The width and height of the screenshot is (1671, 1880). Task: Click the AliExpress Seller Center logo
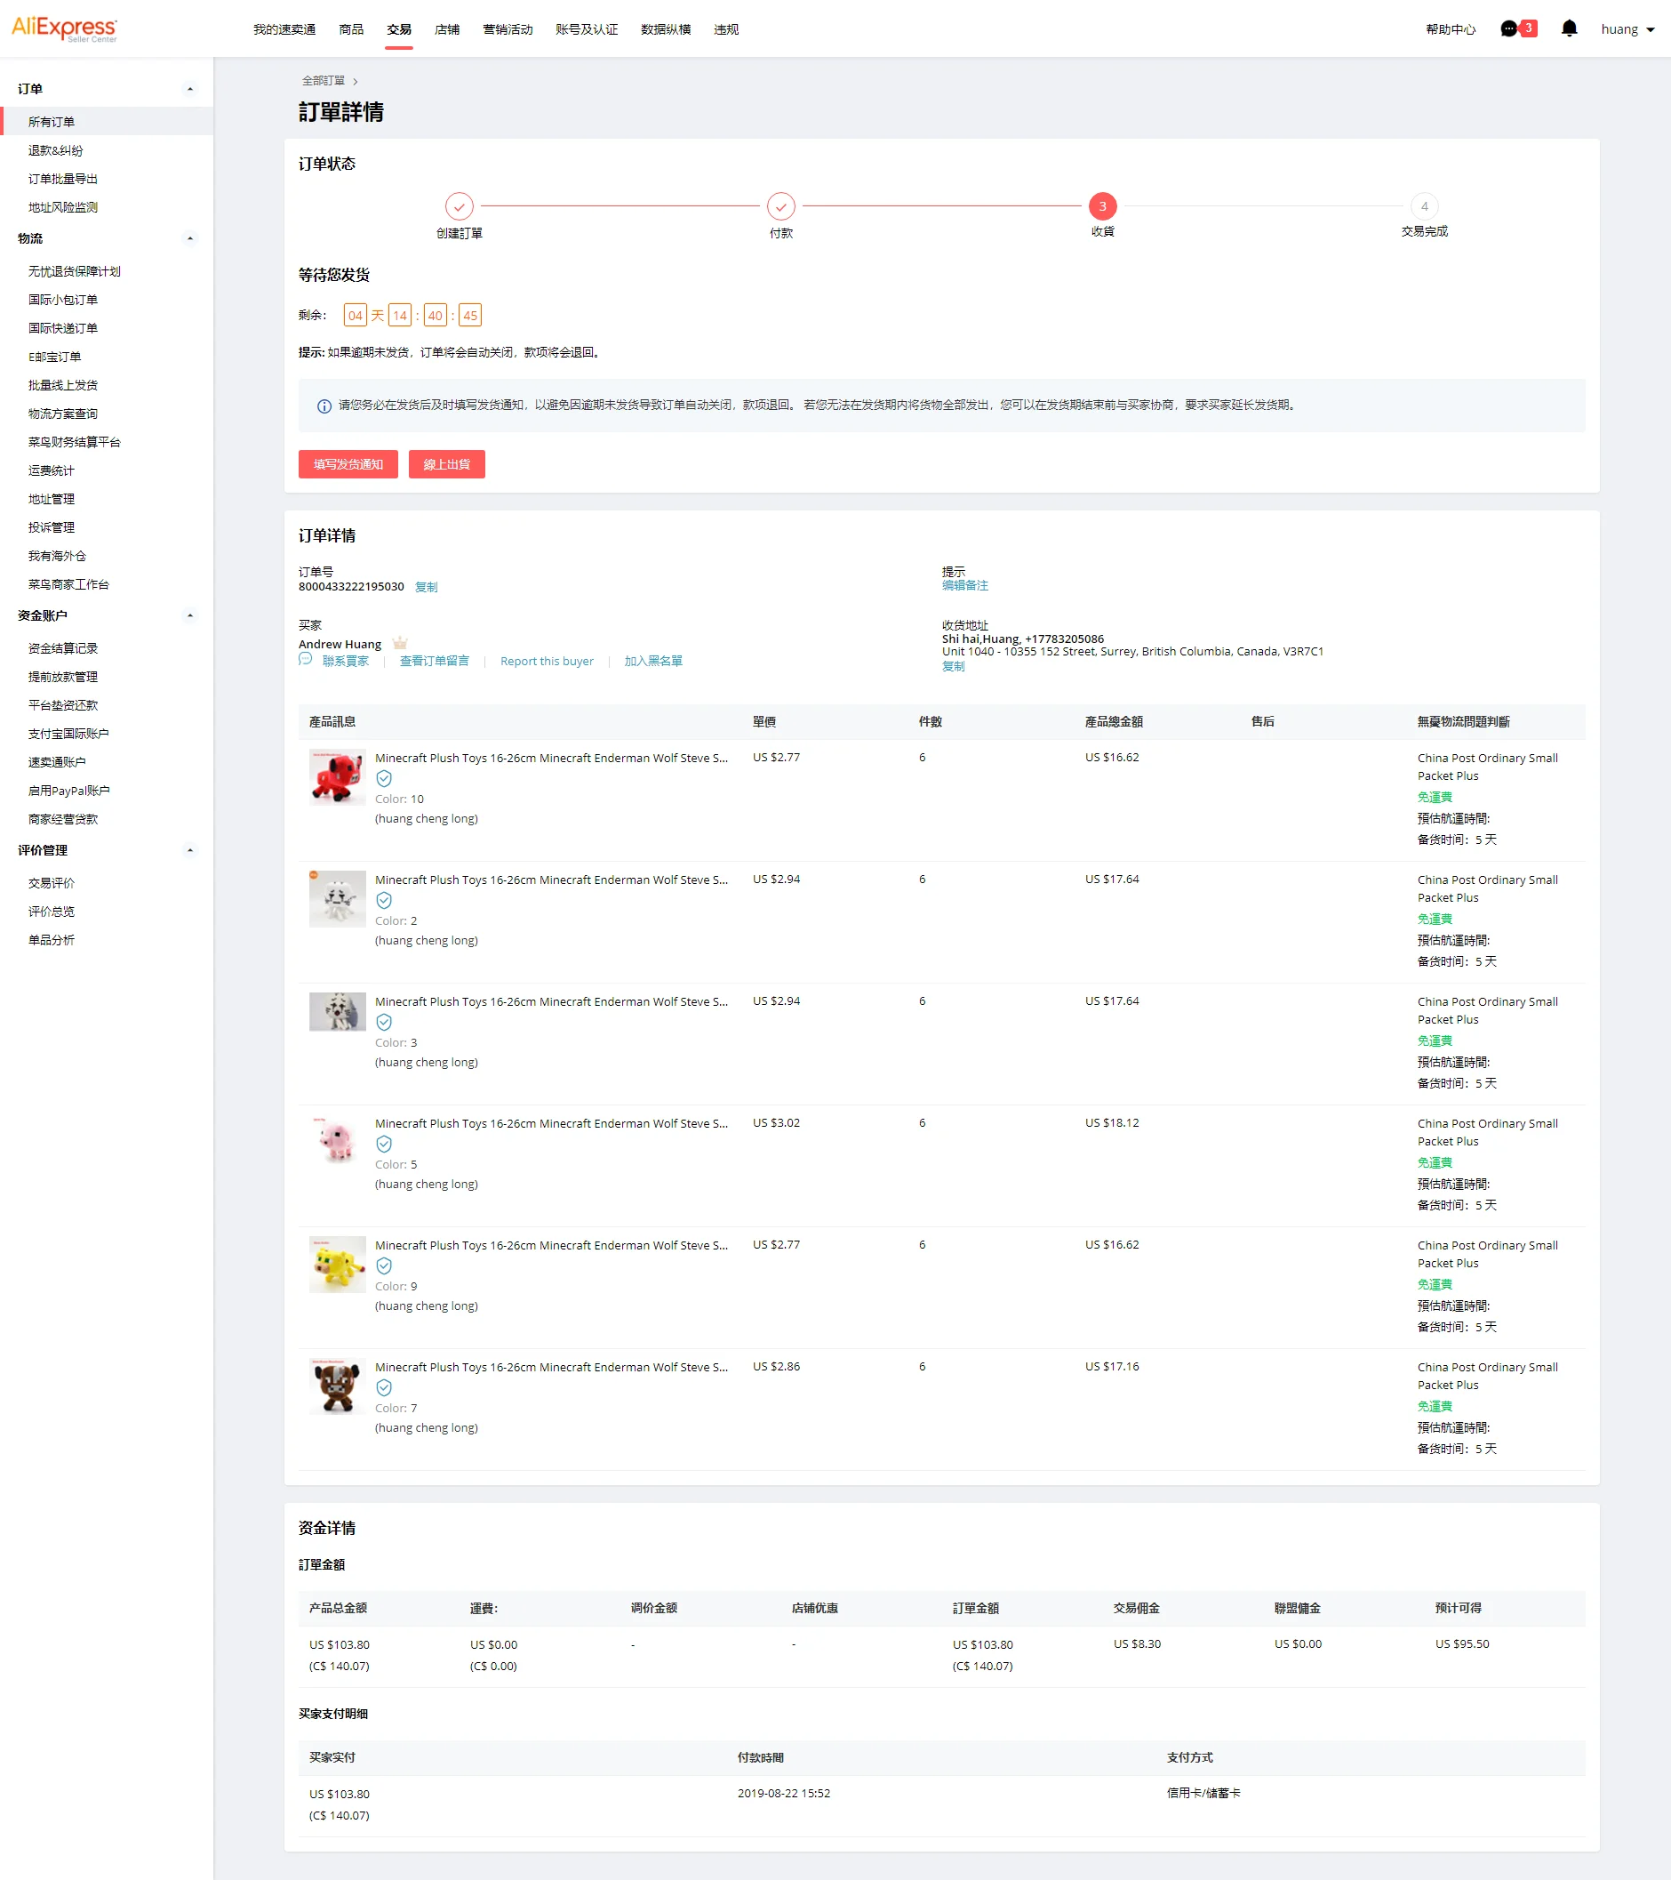(x=64, y=29)
